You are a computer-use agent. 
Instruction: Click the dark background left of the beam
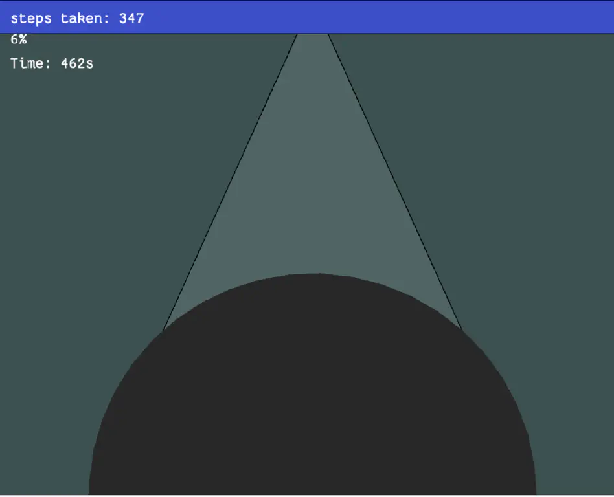point(97,194)
